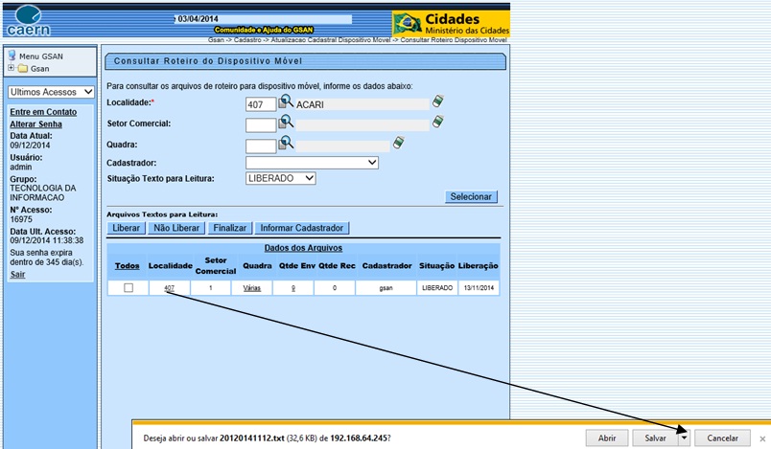Click the gsan Cadastrador cell
Screen dimensions: 771x449
click(386, 288)
